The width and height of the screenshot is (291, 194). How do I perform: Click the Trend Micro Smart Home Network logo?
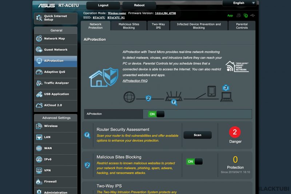pos(237,66)
